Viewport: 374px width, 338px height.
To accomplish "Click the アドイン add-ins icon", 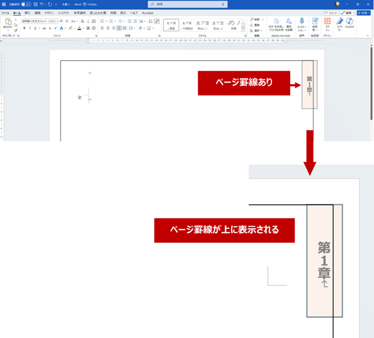I will 328,22.
